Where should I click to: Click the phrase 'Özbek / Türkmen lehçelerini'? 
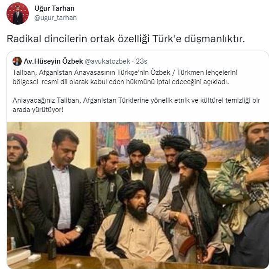pyautogui.click(x=194, y=72)
